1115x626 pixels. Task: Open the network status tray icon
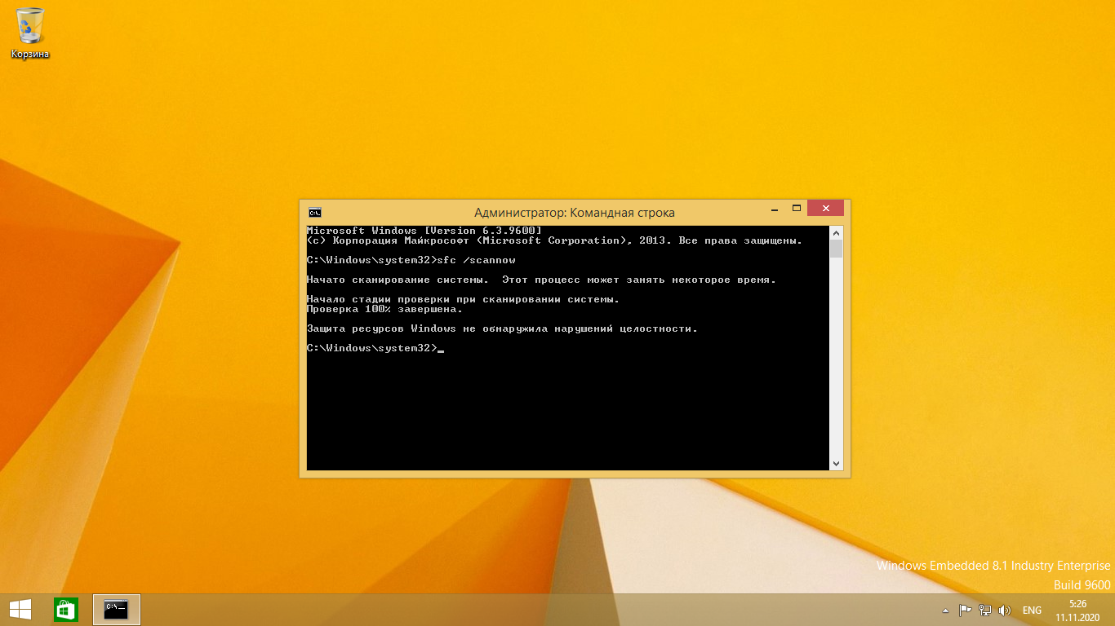click(x=985, y=611)
